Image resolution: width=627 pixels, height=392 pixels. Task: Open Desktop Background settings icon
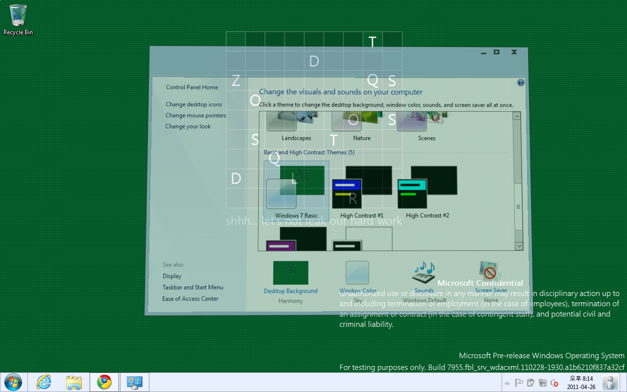tap(290, 273)
